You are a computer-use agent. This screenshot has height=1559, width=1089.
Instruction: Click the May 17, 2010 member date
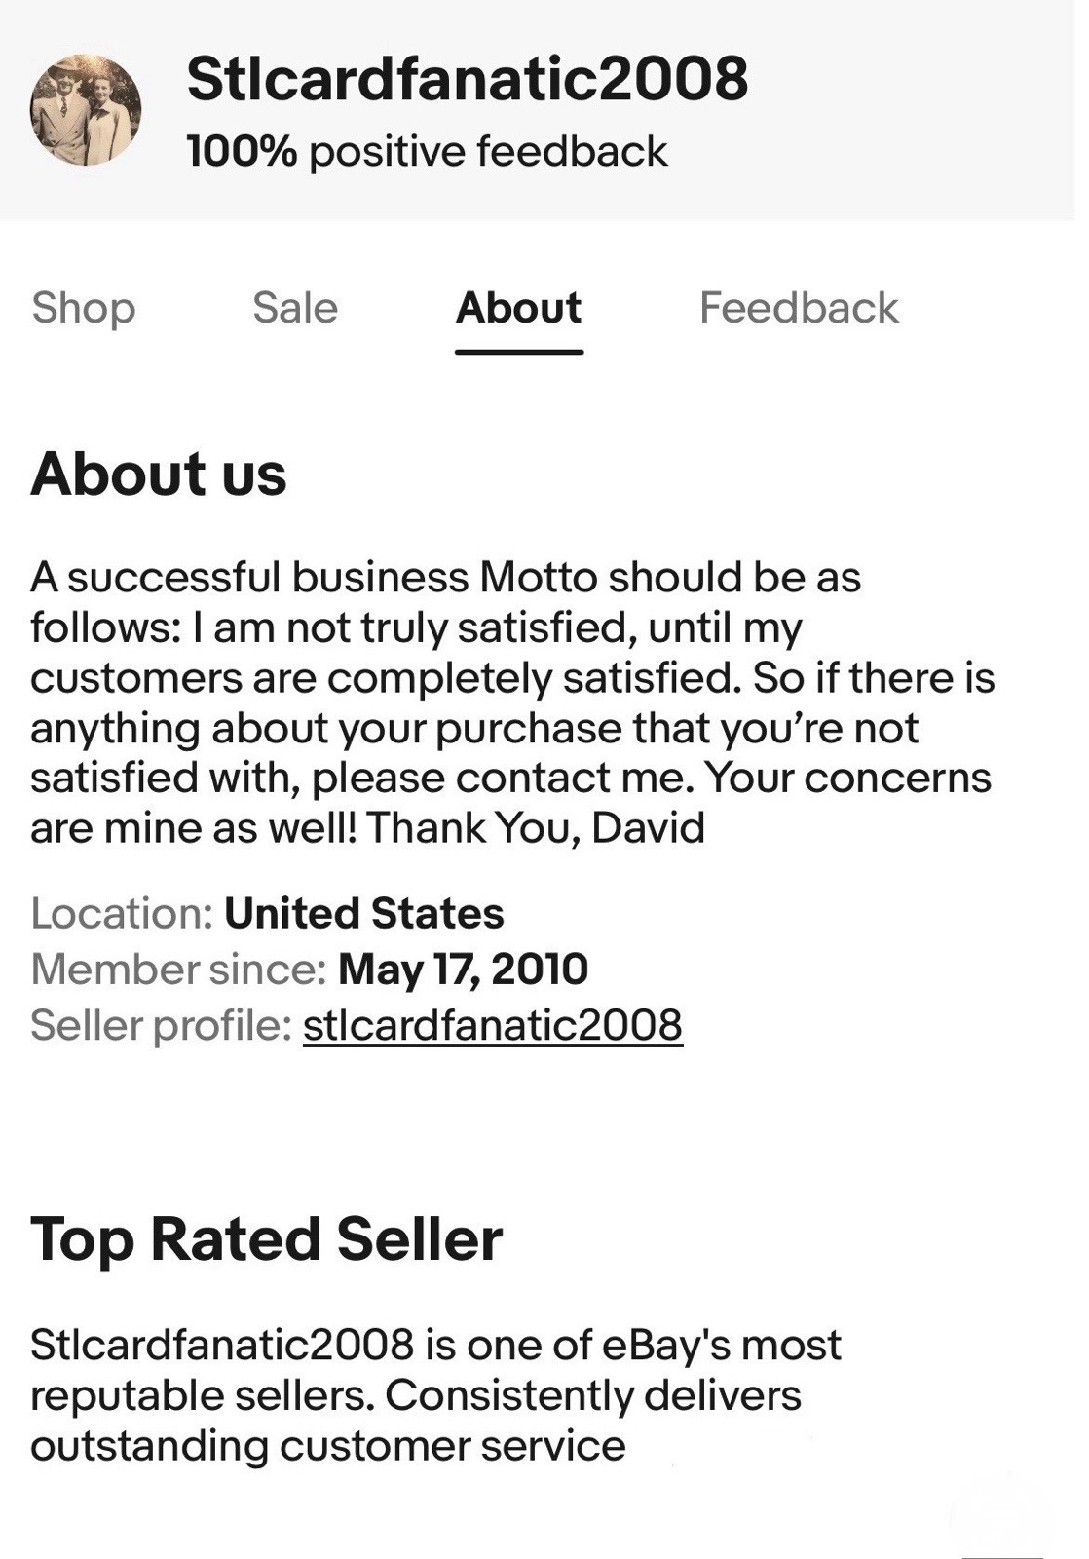coord(463,970)
